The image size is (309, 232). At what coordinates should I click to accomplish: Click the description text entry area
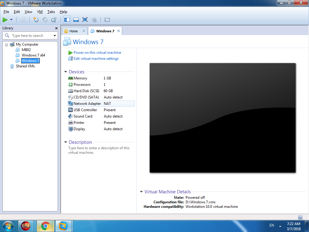[99, 150]
